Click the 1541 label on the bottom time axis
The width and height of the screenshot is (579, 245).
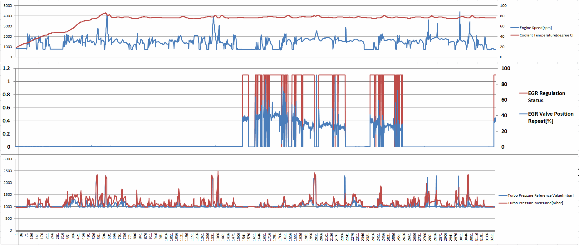pos(243,237)
